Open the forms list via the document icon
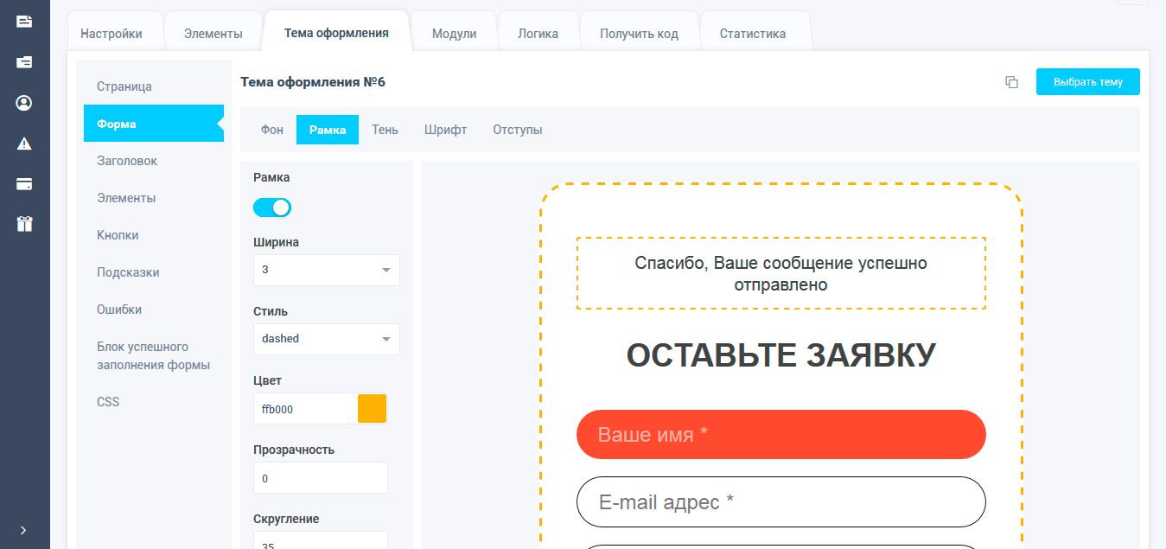The height and width of the screenshot is (549, 1166). coord(23,22)
